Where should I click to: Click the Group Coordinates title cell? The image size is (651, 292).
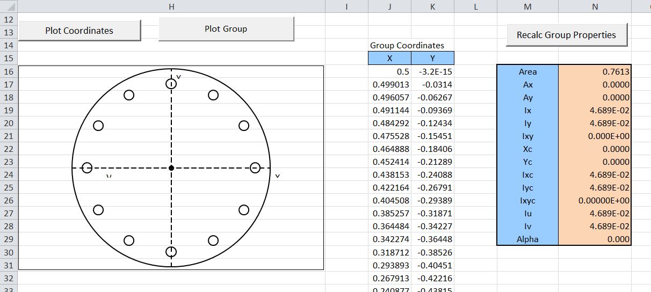407,46
